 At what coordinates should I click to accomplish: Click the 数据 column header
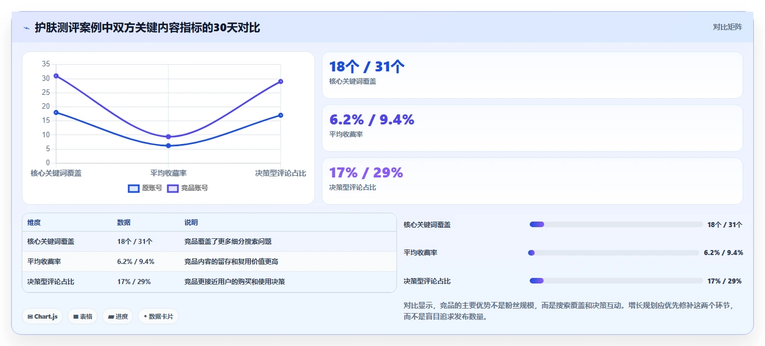point(124,222)
